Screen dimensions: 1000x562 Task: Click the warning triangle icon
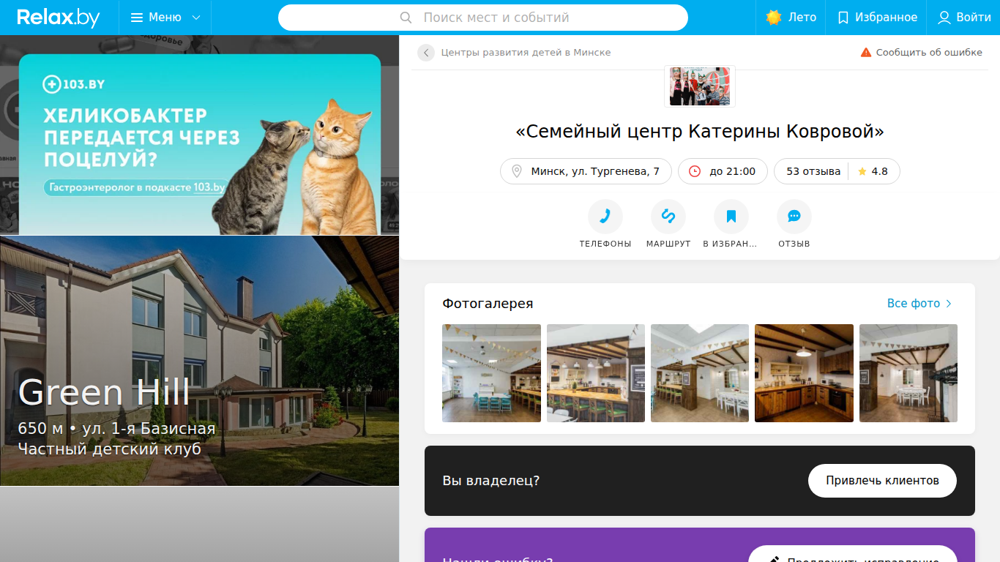click(866, 53)
